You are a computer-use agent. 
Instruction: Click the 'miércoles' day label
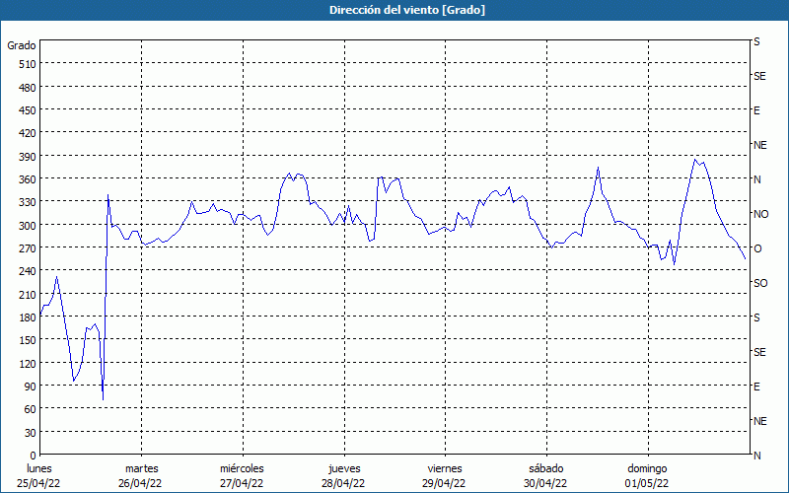coord(242,469)
